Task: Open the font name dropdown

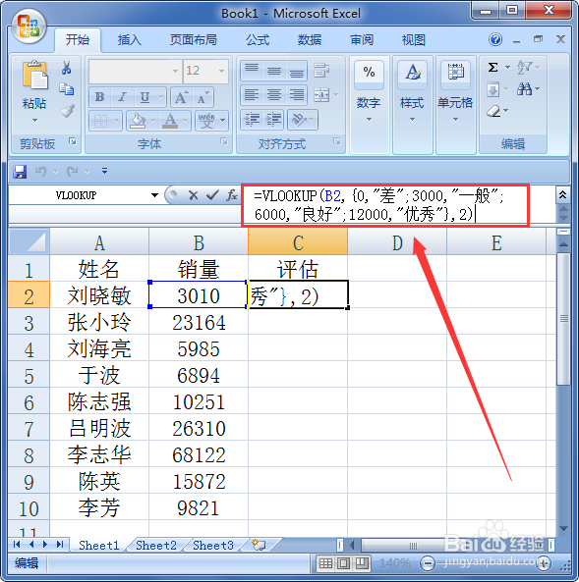Action: (x=175, y=71)
